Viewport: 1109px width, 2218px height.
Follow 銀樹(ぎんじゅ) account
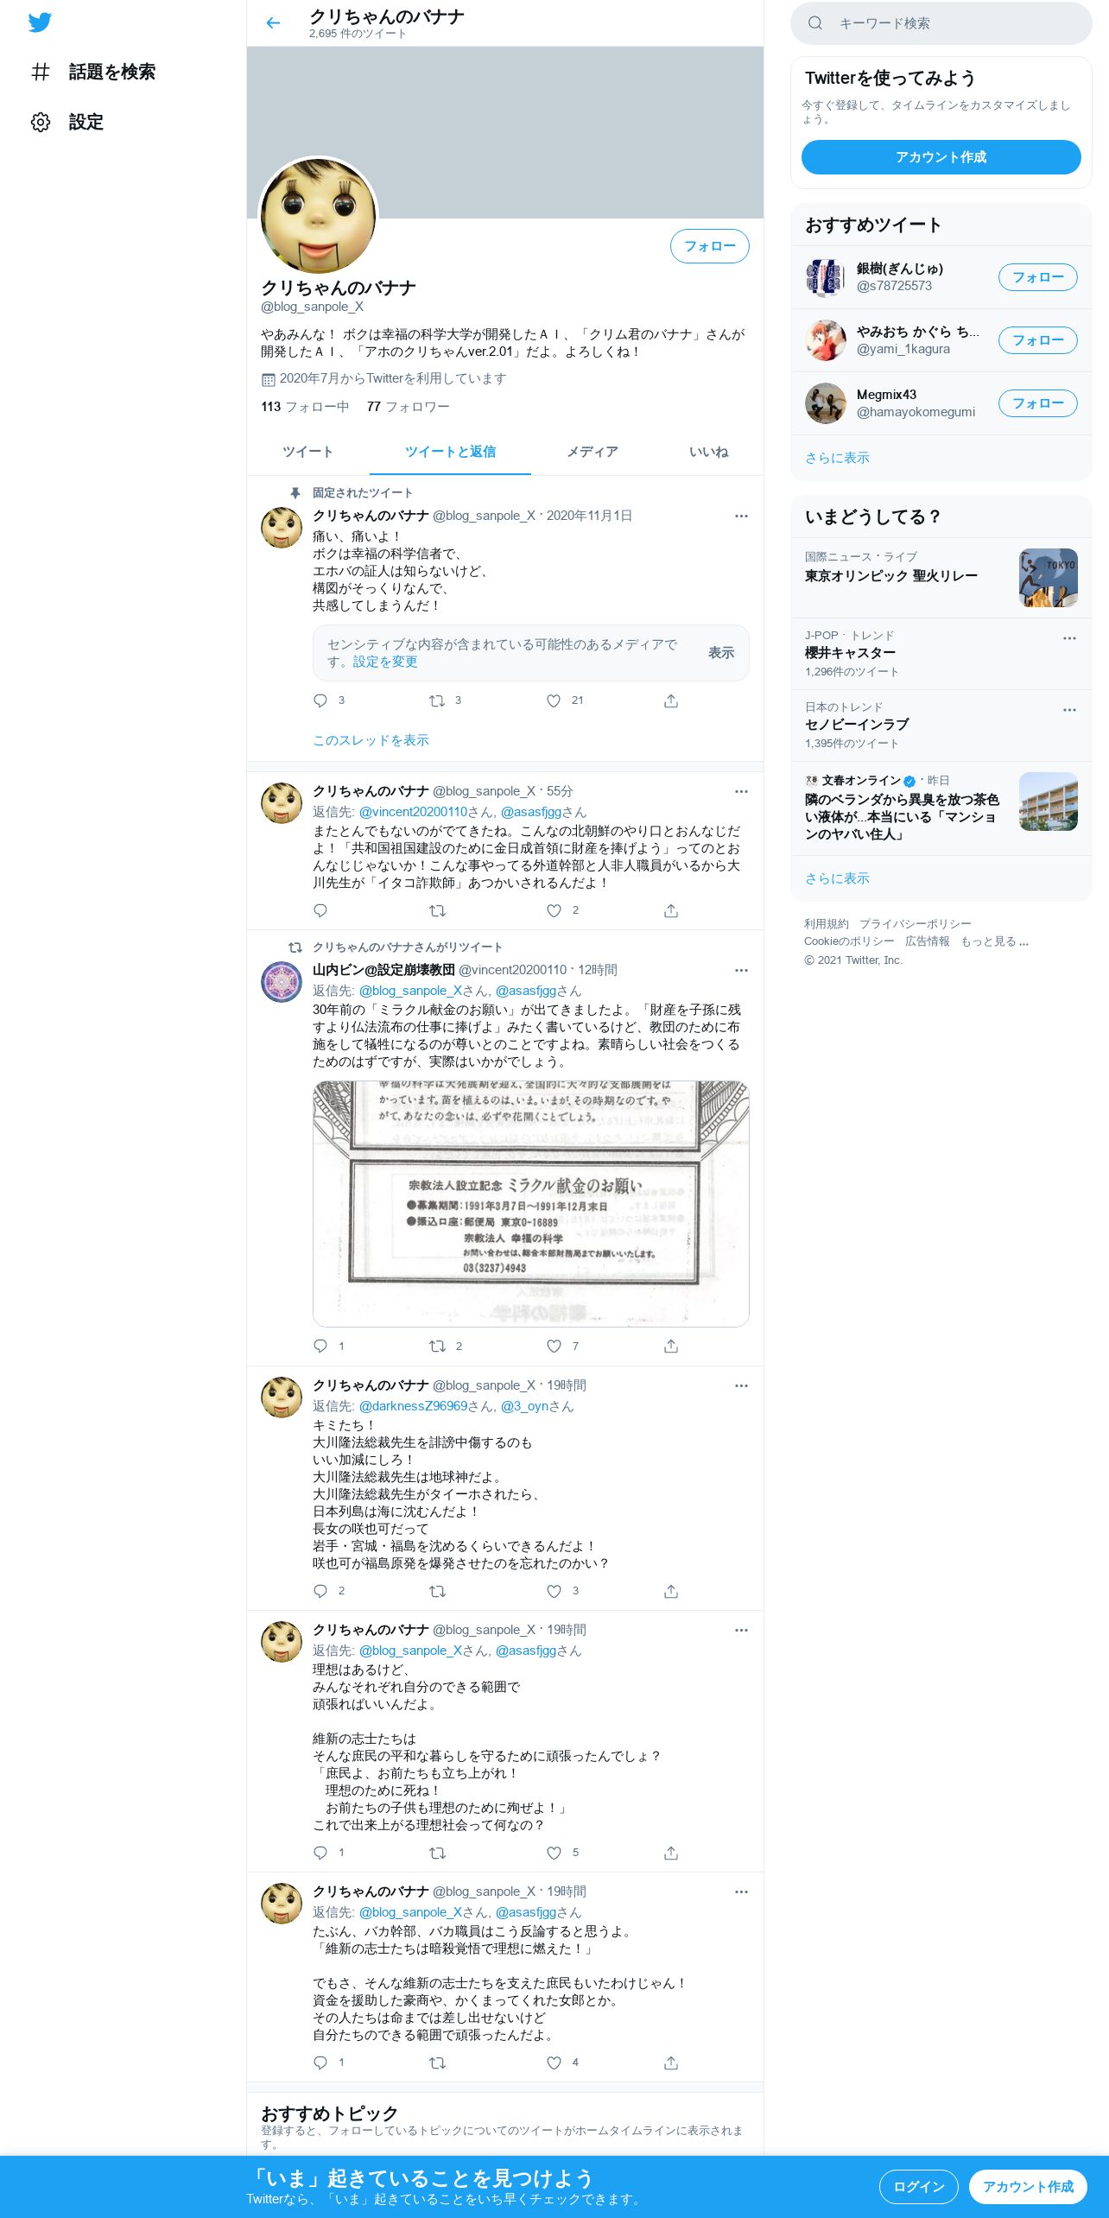point(1037,277)
